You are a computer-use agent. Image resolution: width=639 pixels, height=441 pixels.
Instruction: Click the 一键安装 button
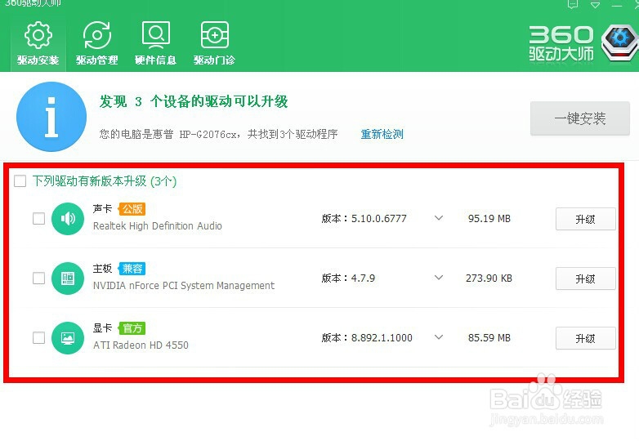click(x=580, y=118)
